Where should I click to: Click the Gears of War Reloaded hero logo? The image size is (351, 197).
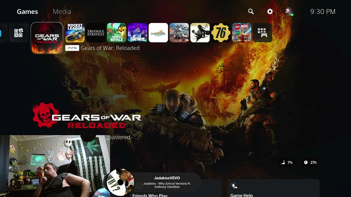[x=87, y=116]
